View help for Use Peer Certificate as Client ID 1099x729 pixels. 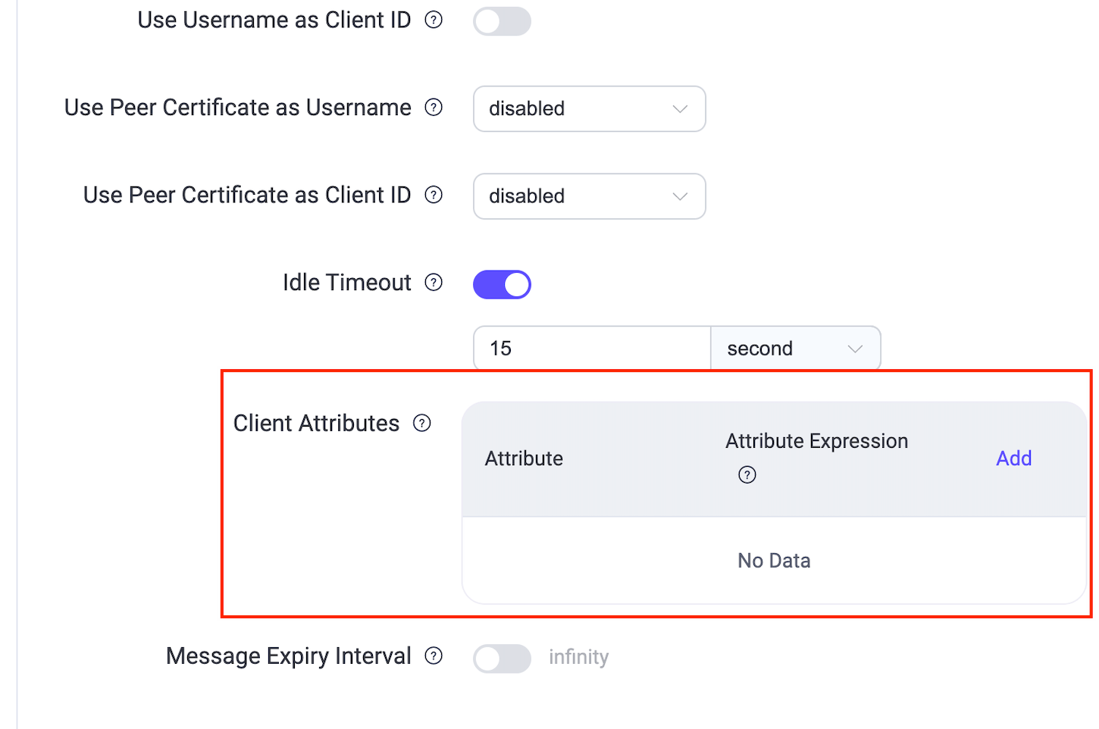(433, 195)
